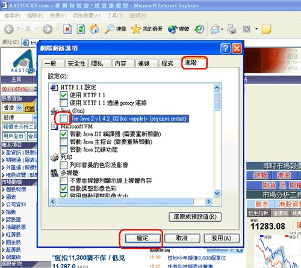This screenshot has height=268, width=301.
Task: Click the IE page icon in address bar
Action: point(25,43)
